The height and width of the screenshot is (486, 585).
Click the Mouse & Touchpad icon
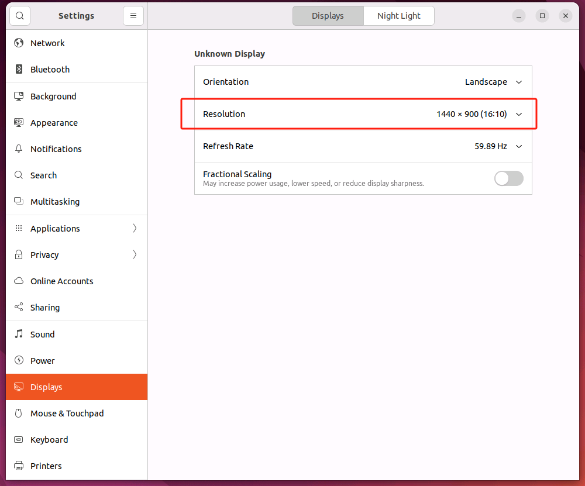pyautogui.click(x=19, y=413)
